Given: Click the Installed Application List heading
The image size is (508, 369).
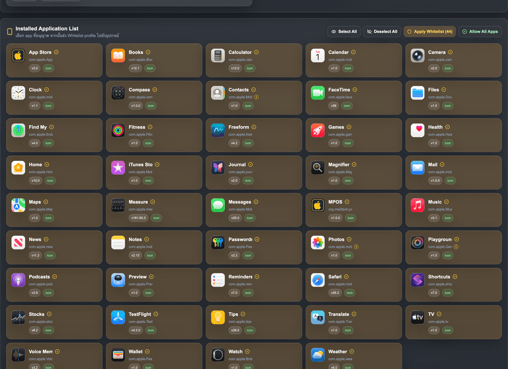Looking at the screenshot, I should [47, 29].
